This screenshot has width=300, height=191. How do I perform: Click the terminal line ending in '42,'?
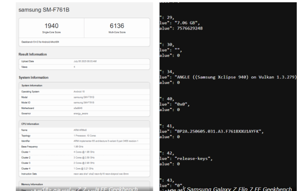167,153
